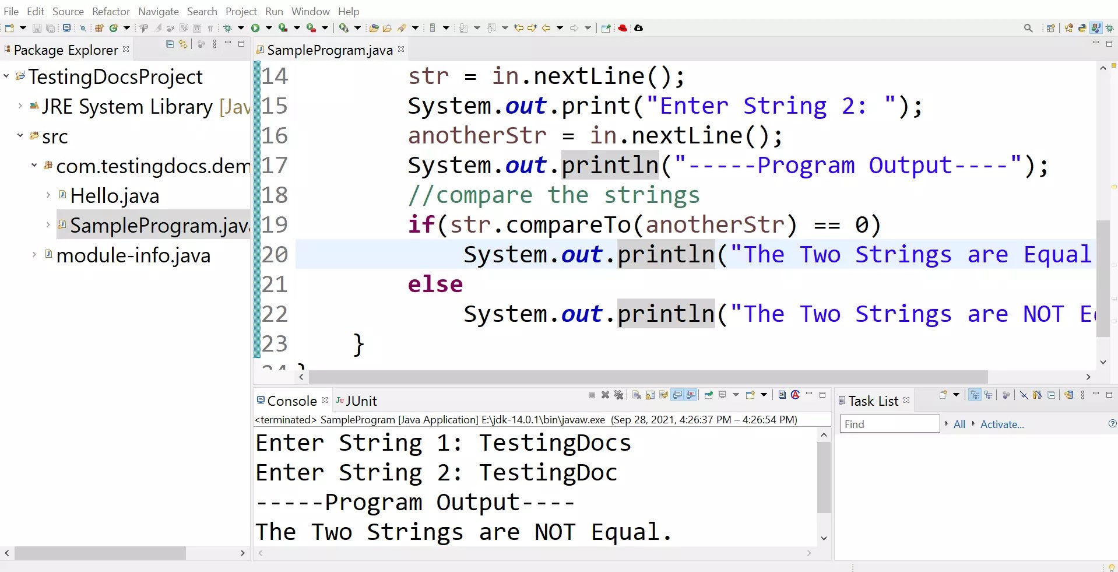Toggle Link with Editor in Package Explorer
The height and width of the screenshot is (572, 1118).
pos(182,44)
